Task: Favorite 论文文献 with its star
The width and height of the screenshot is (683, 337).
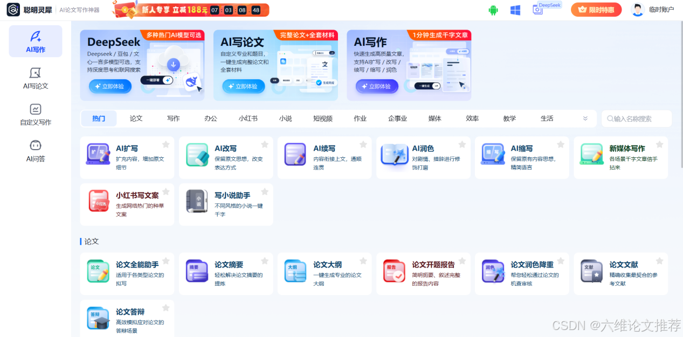Action: [659, 261]
